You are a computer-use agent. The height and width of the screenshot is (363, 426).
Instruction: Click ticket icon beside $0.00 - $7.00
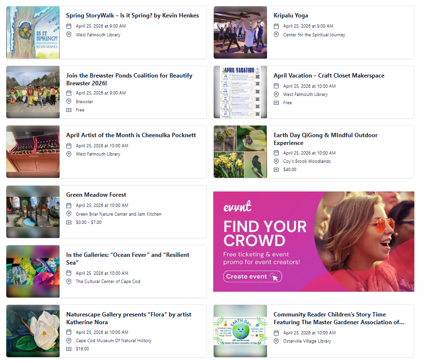pyautogui.click(x=69, y=222)
